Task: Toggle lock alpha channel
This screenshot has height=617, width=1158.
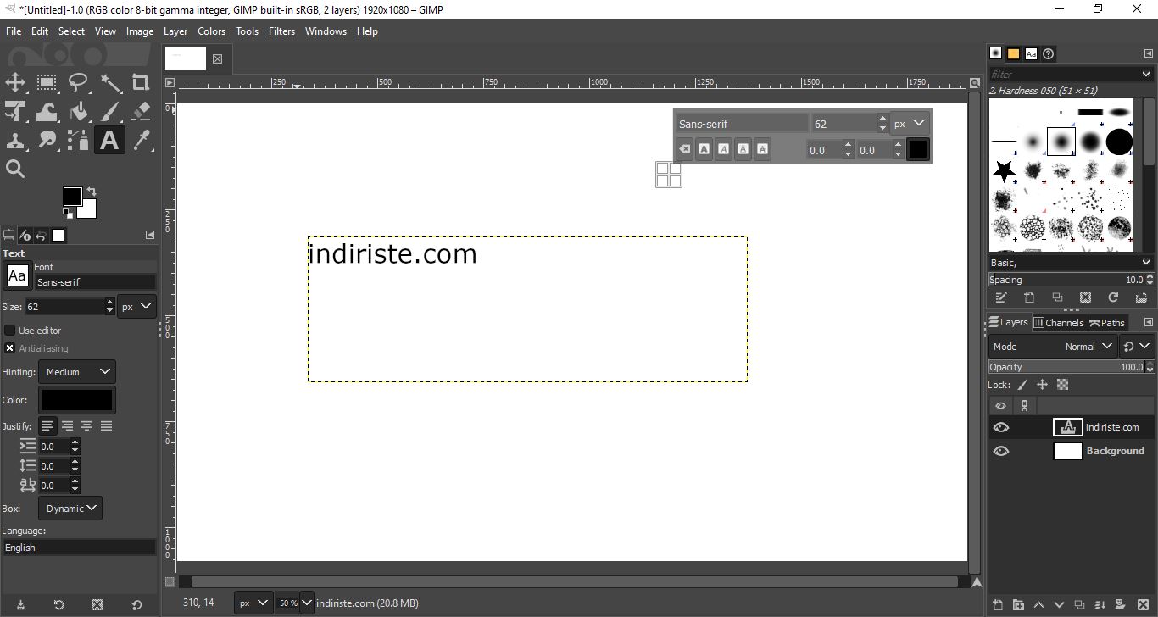Action: [x=1063, y=385]
